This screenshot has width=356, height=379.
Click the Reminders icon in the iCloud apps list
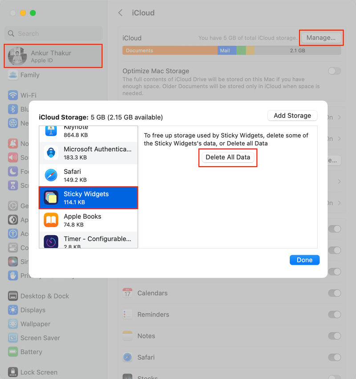tap(127, 314)
